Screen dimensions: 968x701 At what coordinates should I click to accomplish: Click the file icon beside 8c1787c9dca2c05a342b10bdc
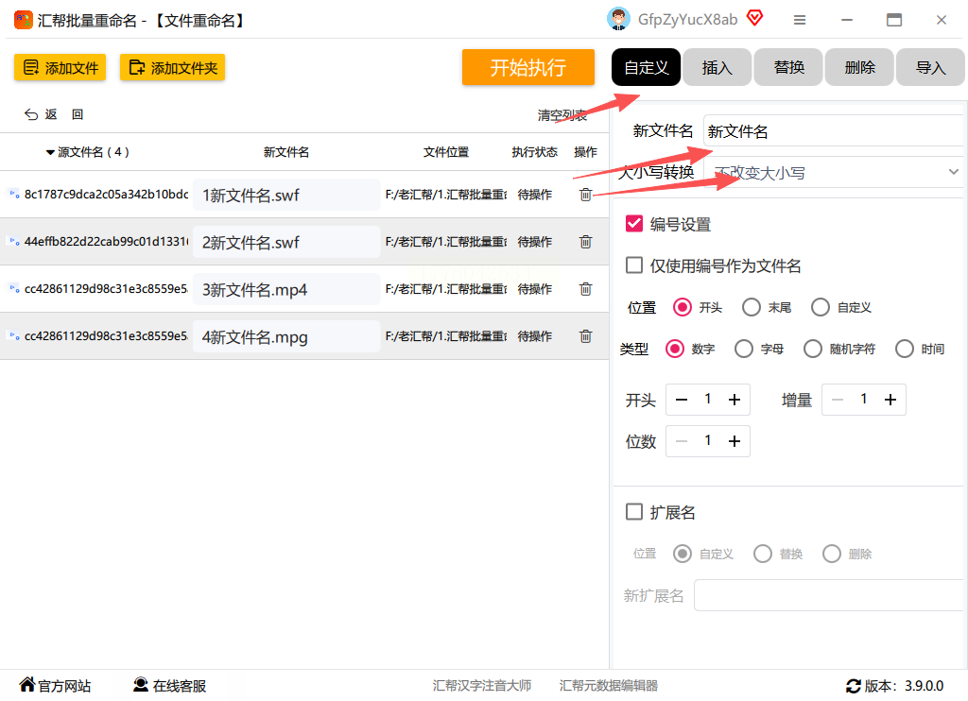click(14, 195)
